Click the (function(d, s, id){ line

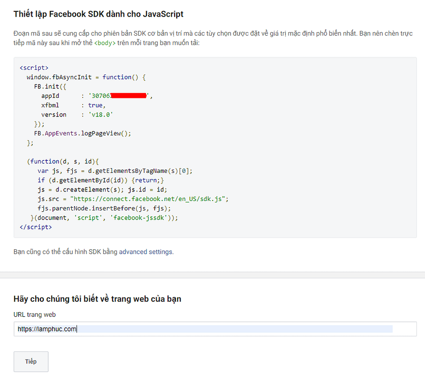tap(63, 161)
